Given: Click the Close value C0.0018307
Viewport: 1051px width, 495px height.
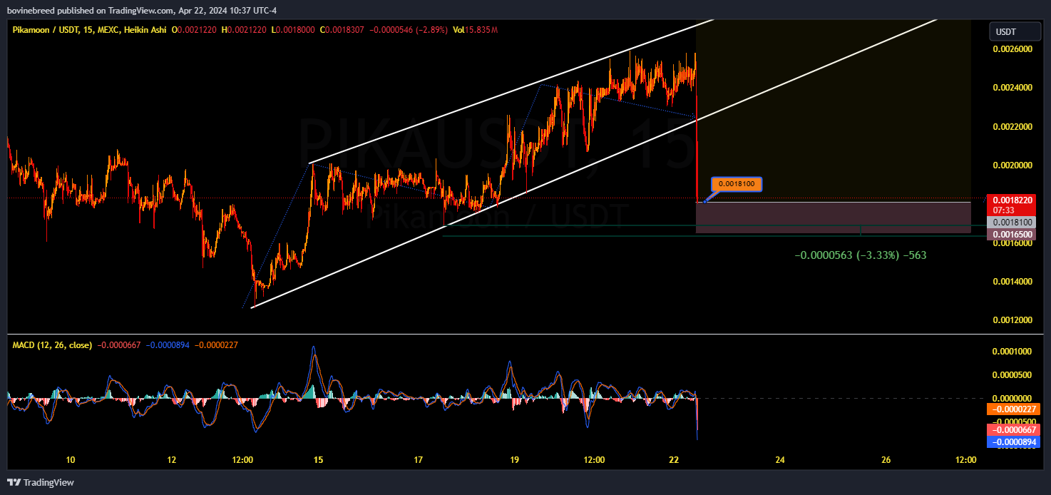Looking at the screenshot, I should click(342, 30).
